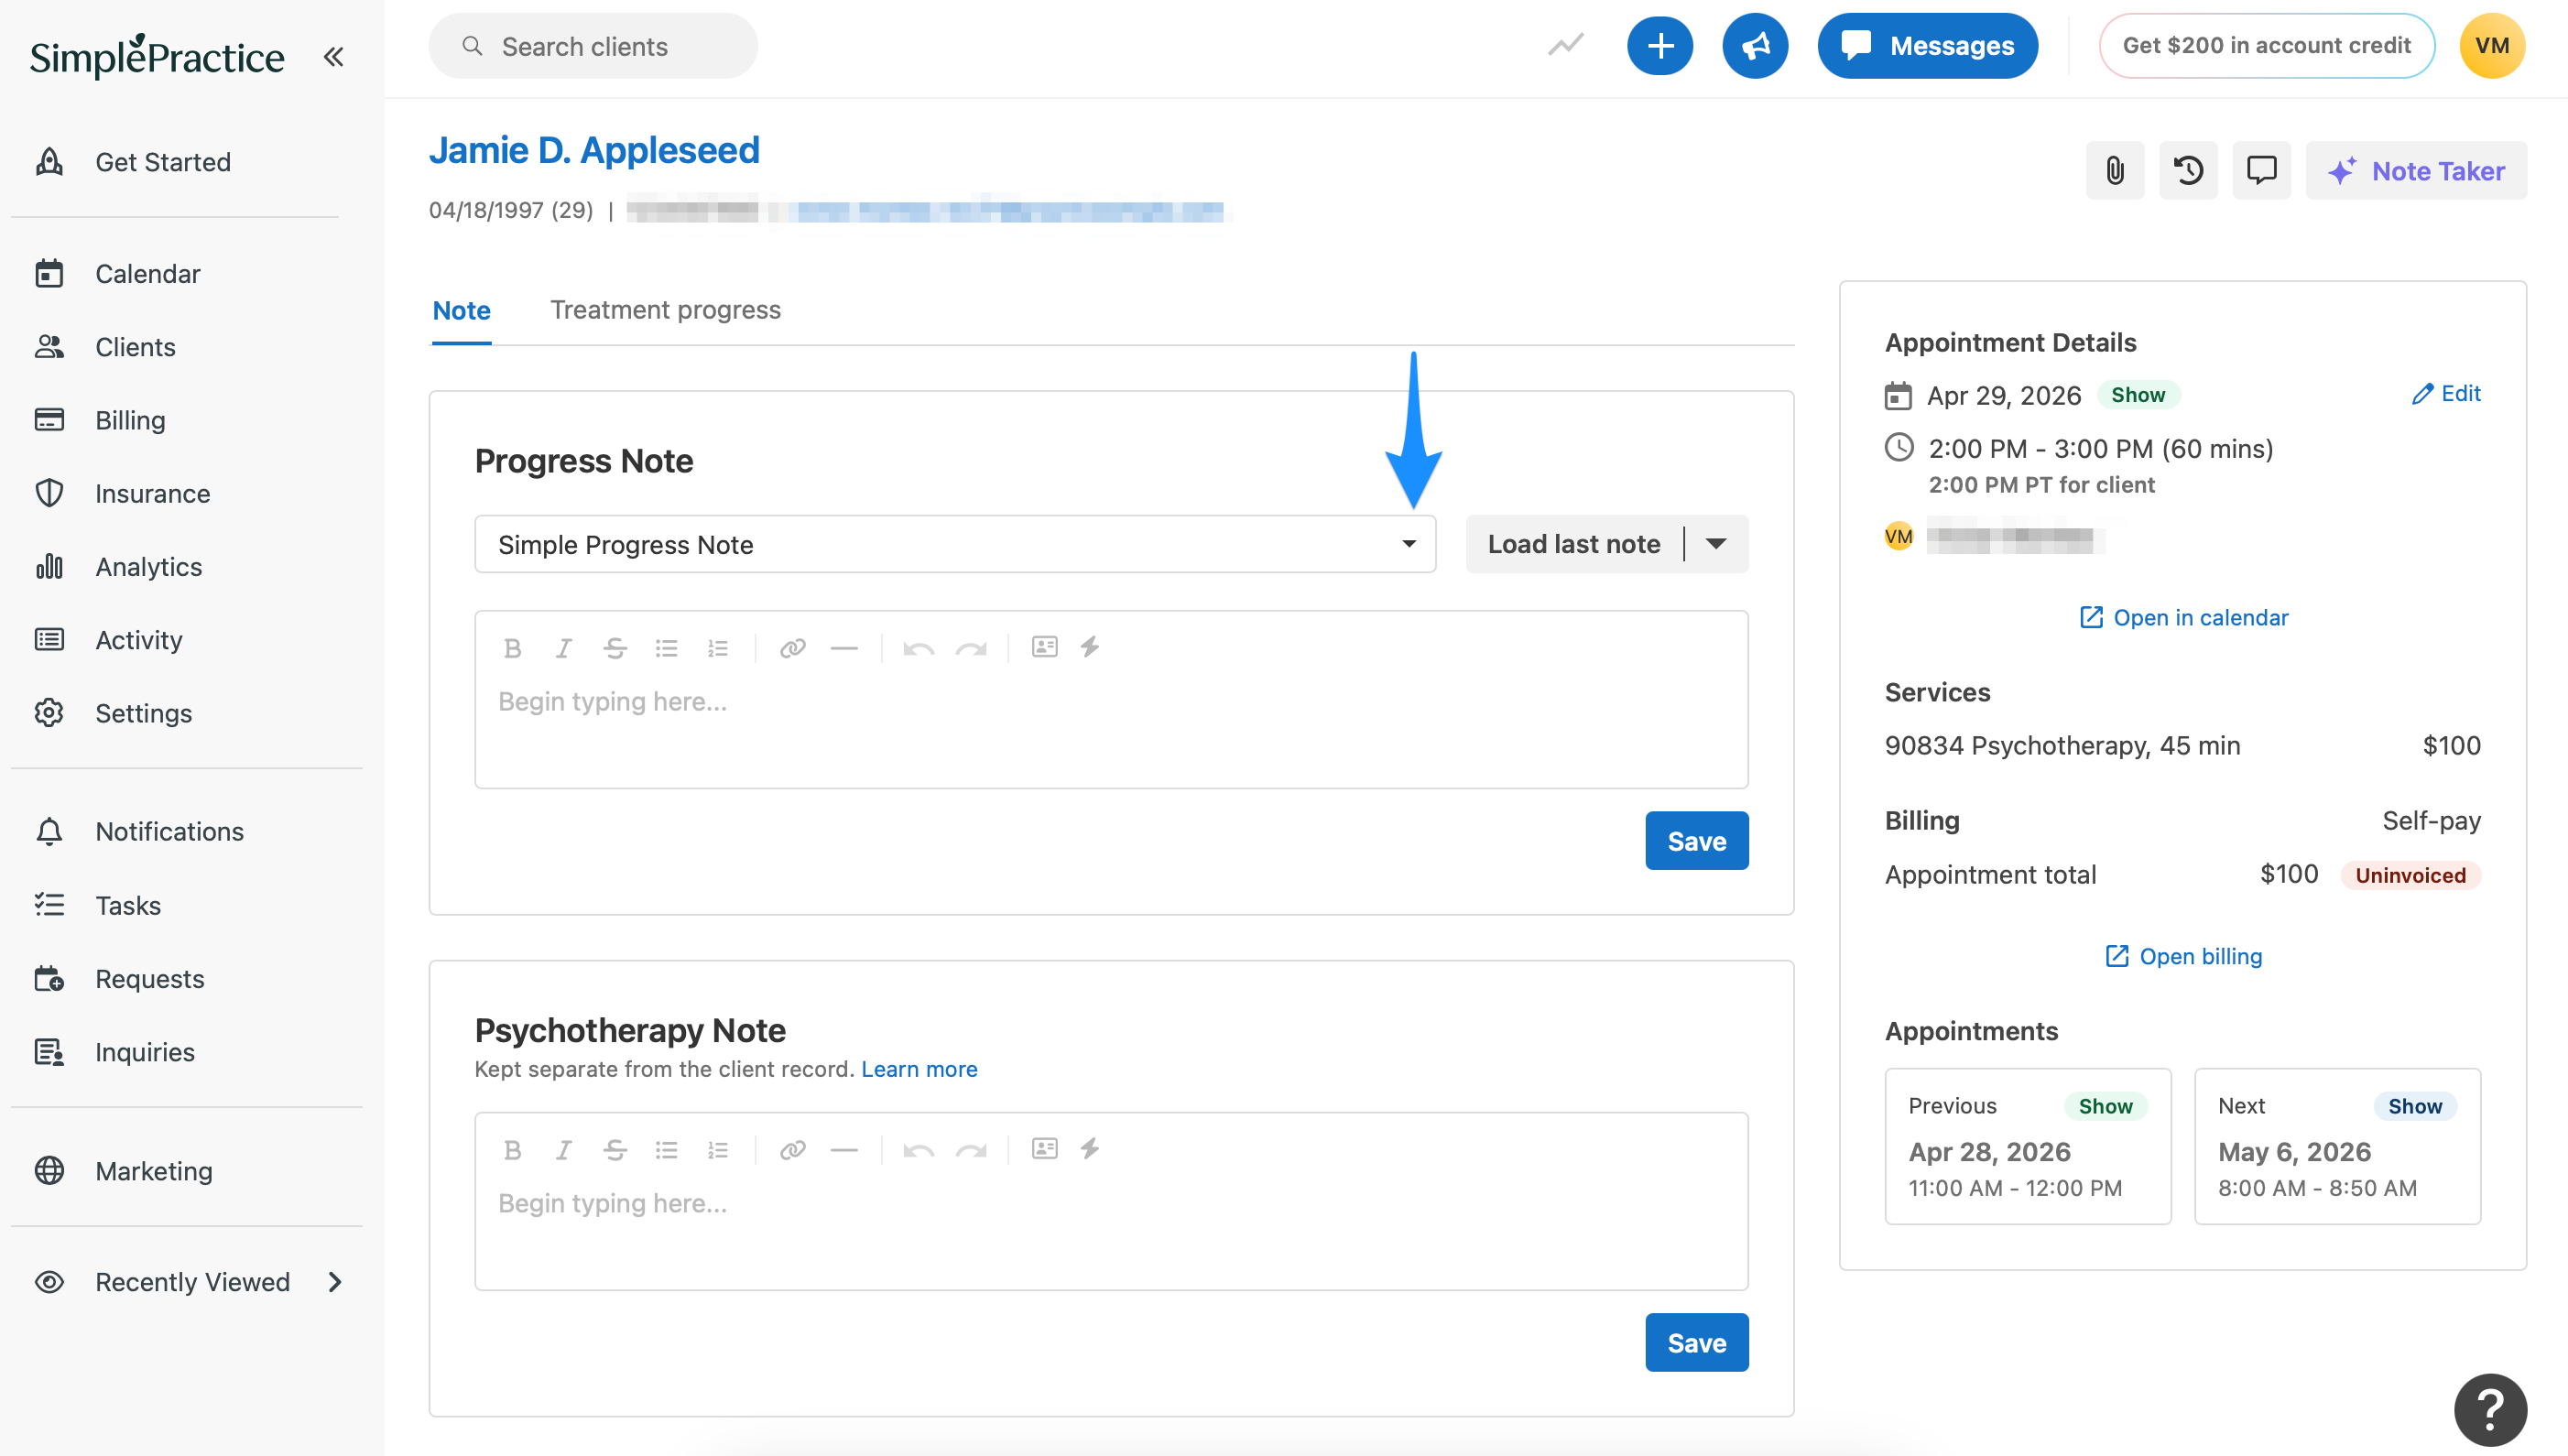The width and height of the screenshot is (2568, 1456).
Task: Open lightning snippets in Progress Note editor
Action: [x=1090, y=647]
